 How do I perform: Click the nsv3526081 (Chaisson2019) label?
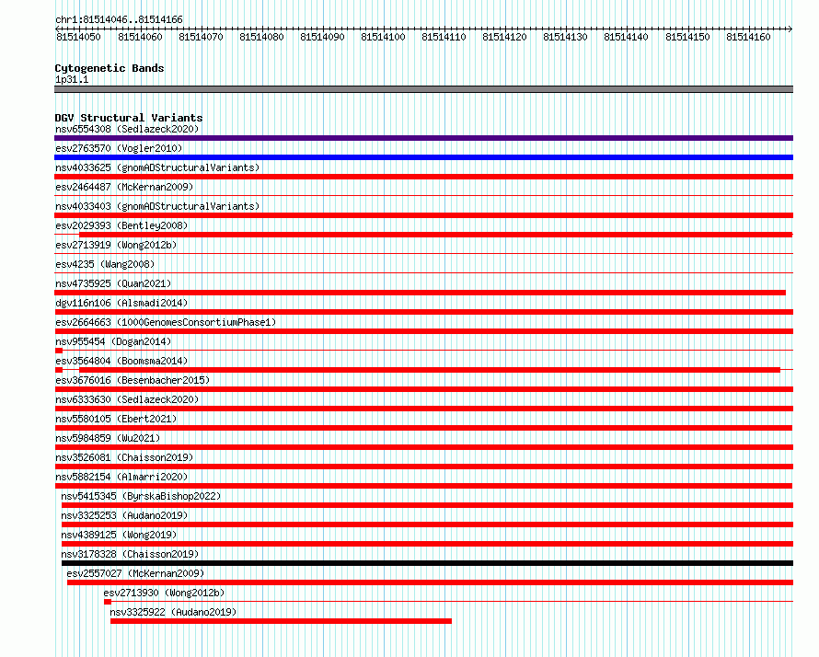124,457
